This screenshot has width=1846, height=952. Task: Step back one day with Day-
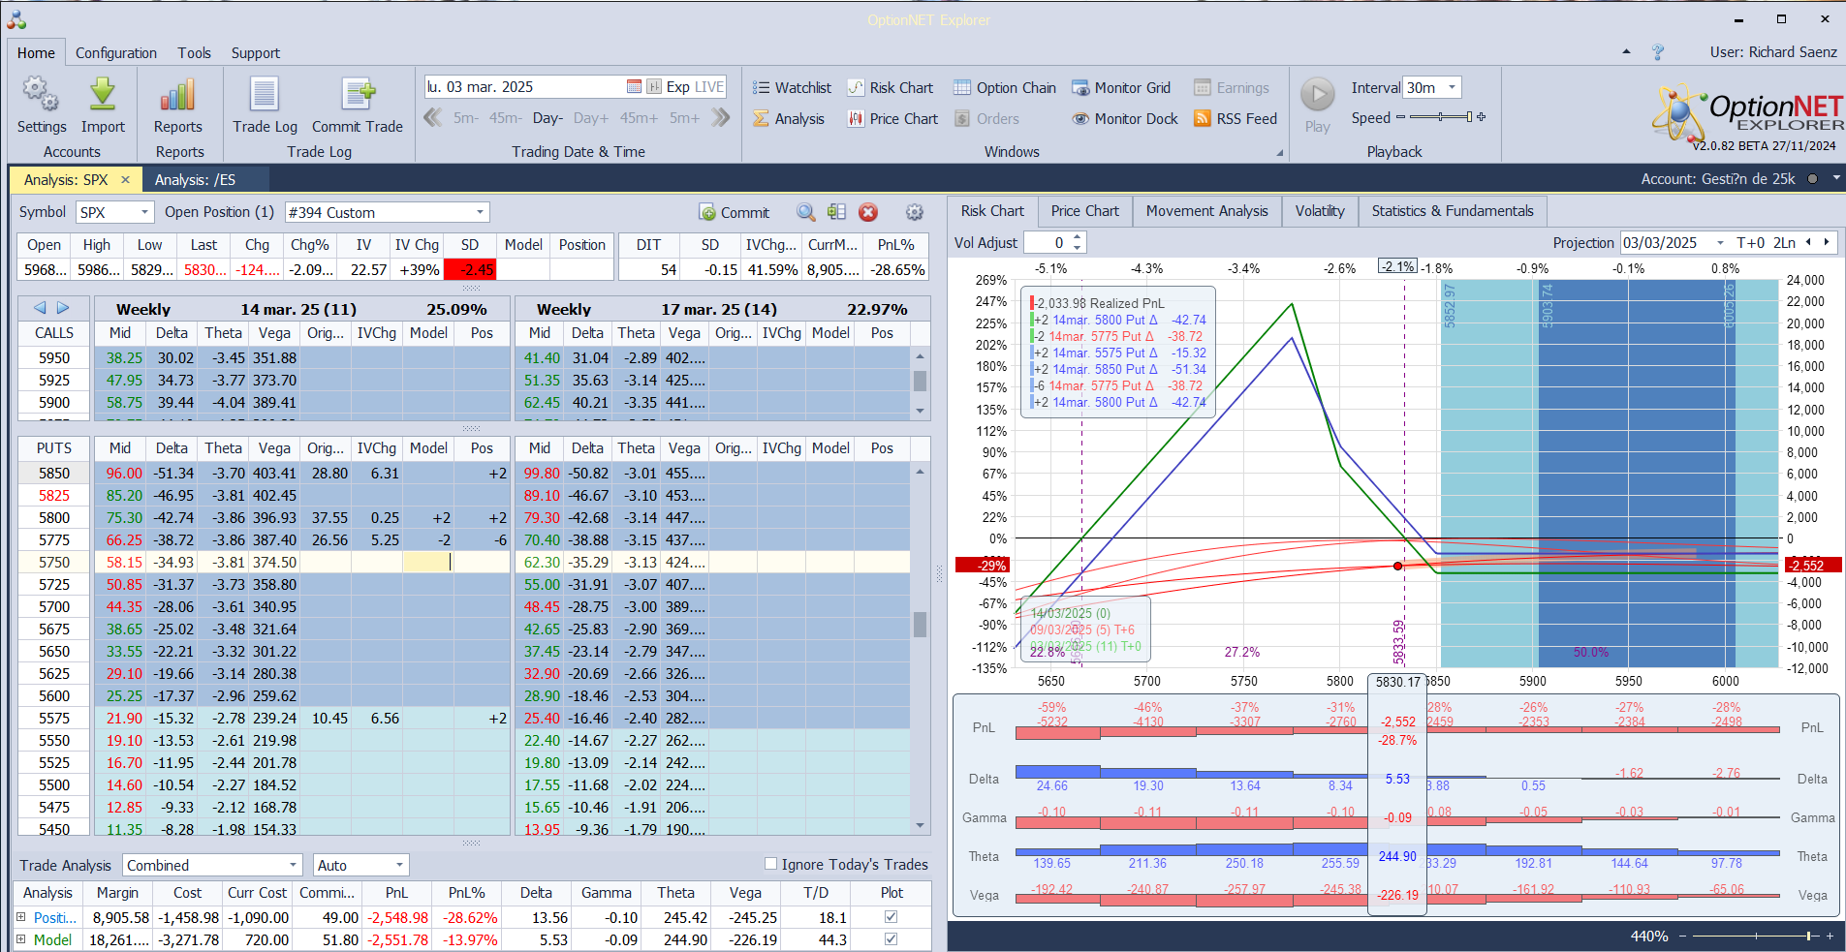[548, 118]
